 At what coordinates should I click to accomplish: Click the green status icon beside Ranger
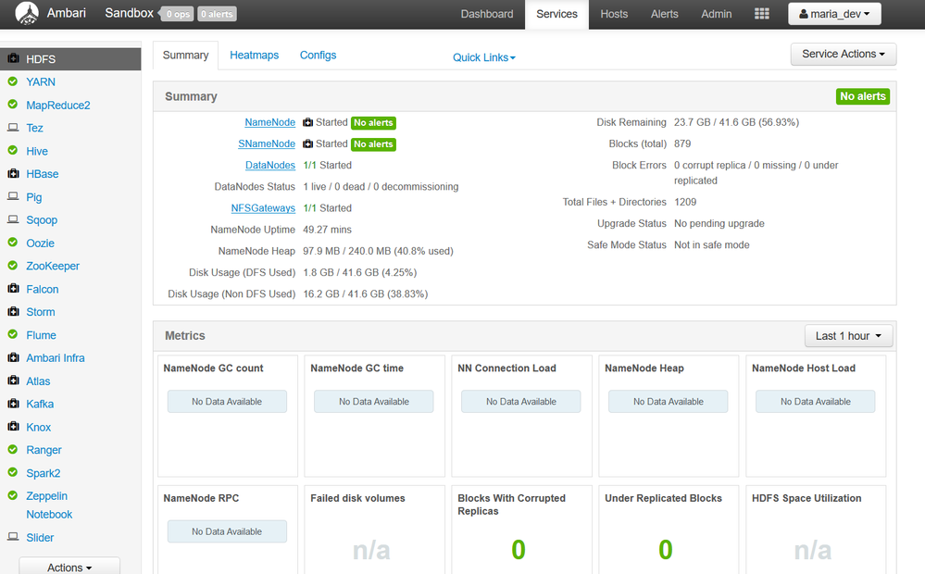(13, 450)
